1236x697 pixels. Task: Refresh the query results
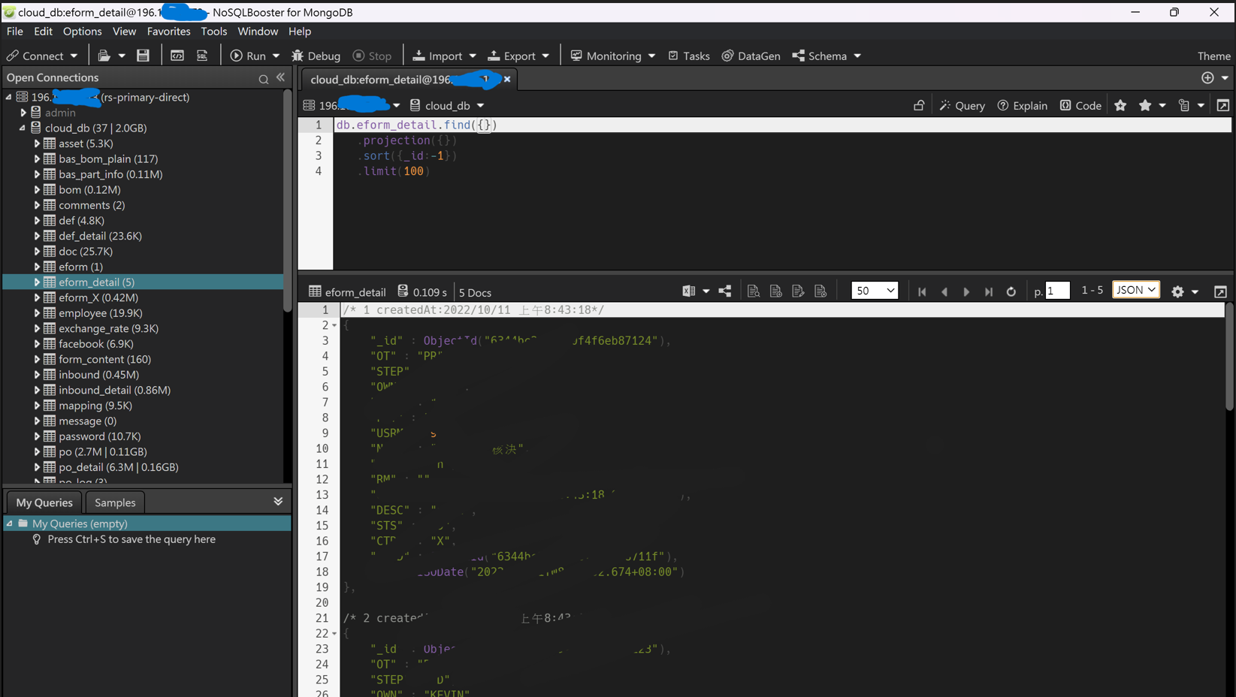pos(1011,292)
